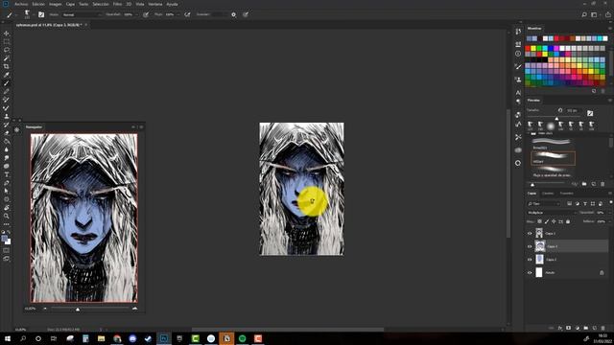Image resolution: width=614 pixels, height=345 pixels.
Task: Open the blending Mode dropdown in options bar
Action: tap(83, 14)
